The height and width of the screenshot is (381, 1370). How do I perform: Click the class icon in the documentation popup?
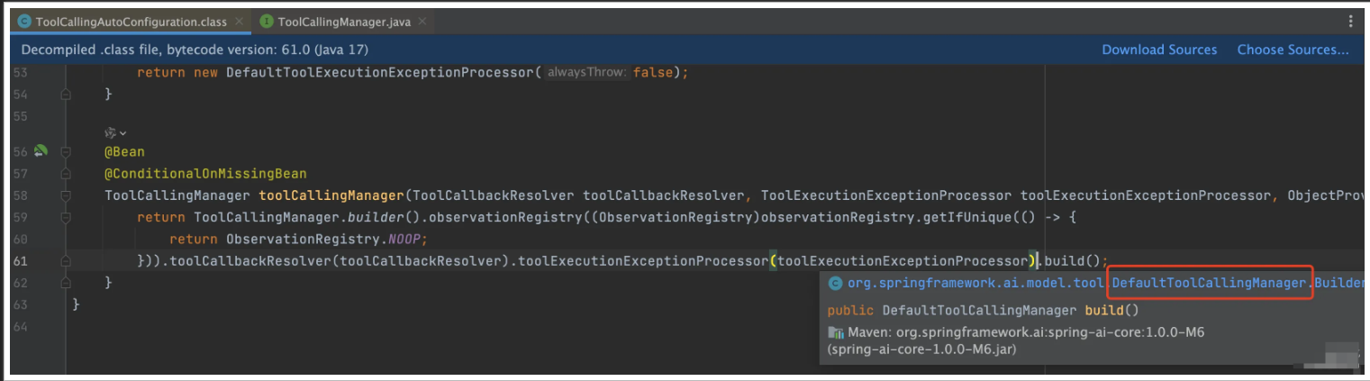click(x=835, y=283)
